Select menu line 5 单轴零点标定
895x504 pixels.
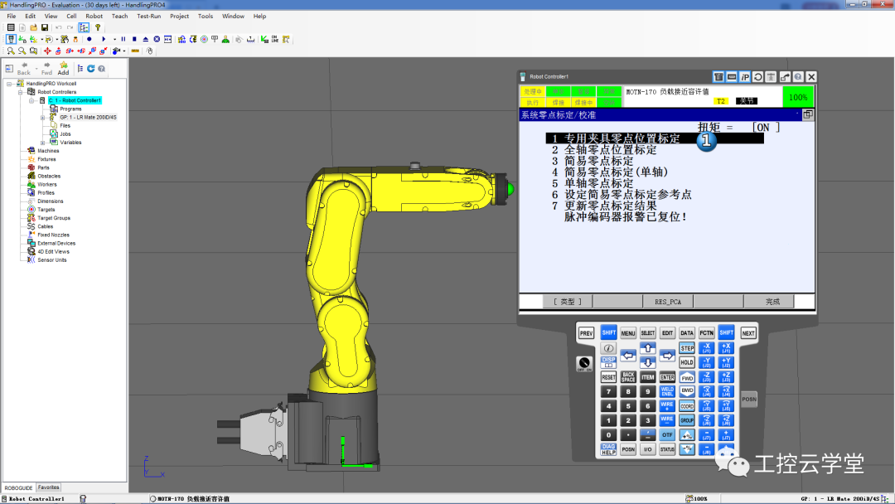(593, 183)
